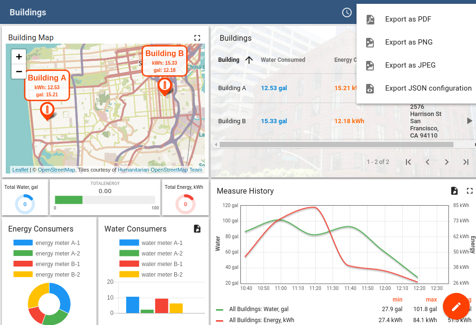
Task: Zoom in on the map
Action: [19, 57]
